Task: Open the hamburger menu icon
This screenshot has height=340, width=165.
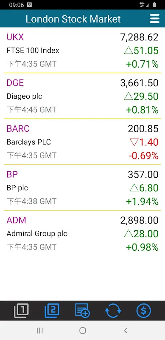Action: pos(154,19)
